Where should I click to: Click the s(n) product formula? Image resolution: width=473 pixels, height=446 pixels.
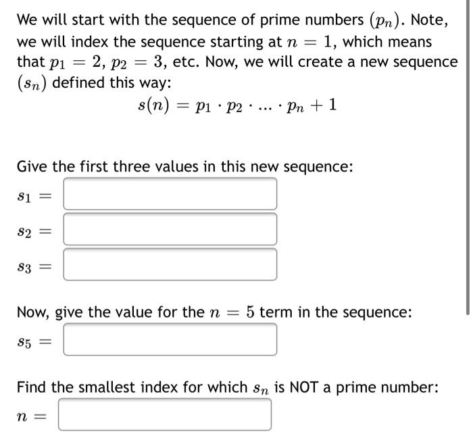click(237, 105)
